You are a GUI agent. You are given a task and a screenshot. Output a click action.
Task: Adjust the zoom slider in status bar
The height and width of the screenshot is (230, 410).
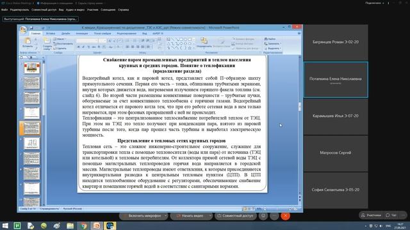click(277, 209)
